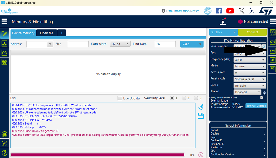
Task: Open the help question mark icon
Action: pos(4,153)
